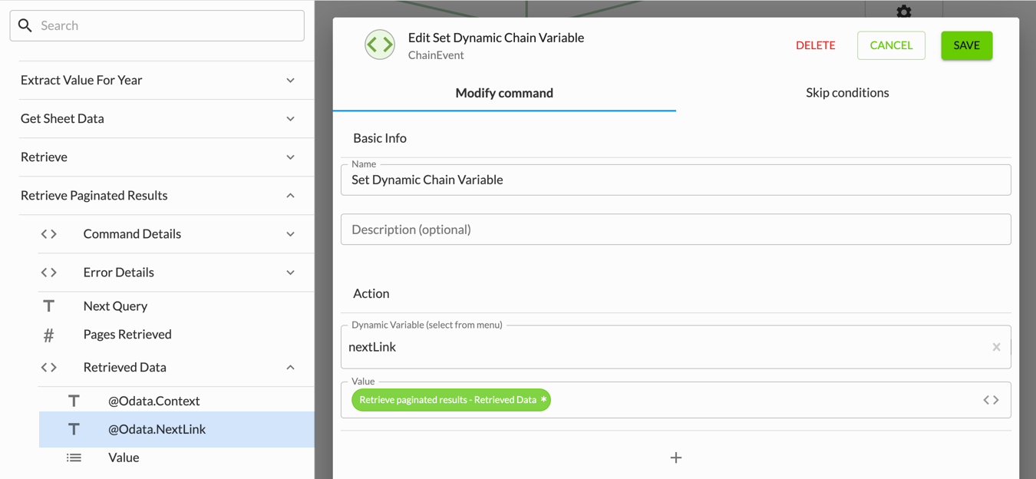1036x479 pixels.
Task: Click the Retrieved Data label
Action: click(x=125, y=368)
